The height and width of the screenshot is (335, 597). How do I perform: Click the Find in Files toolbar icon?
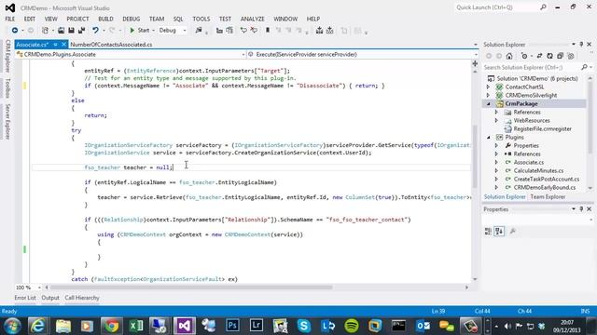click(199, 31)
